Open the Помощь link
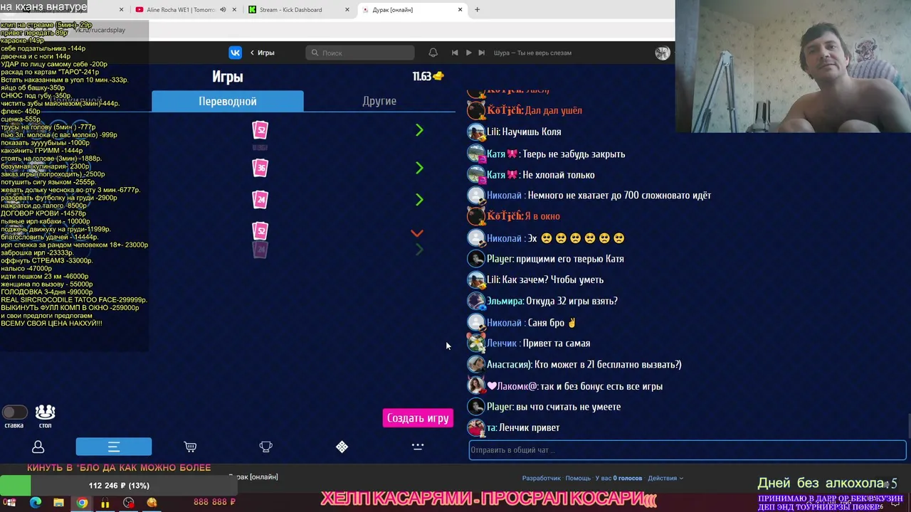911x512 pixels. tap(578, 478)
